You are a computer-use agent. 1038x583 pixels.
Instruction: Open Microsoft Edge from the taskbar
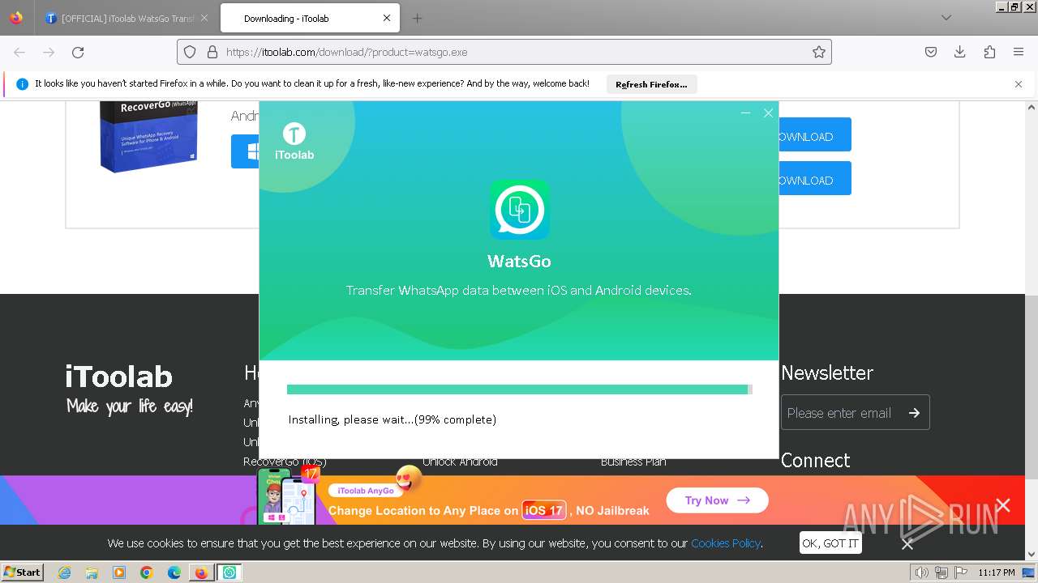(x=174, y=572)
